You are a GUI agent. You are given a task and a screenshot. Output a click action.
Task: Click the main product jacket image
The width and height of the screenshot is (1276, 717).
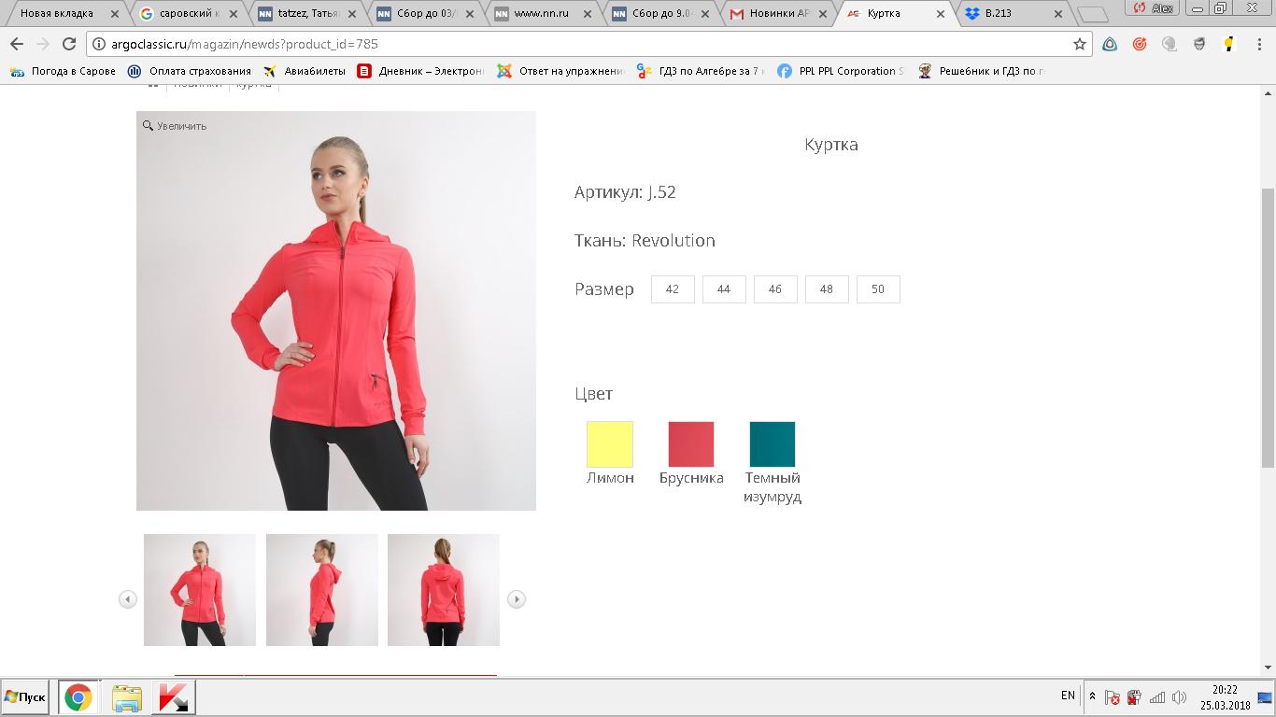pos(336,311)
